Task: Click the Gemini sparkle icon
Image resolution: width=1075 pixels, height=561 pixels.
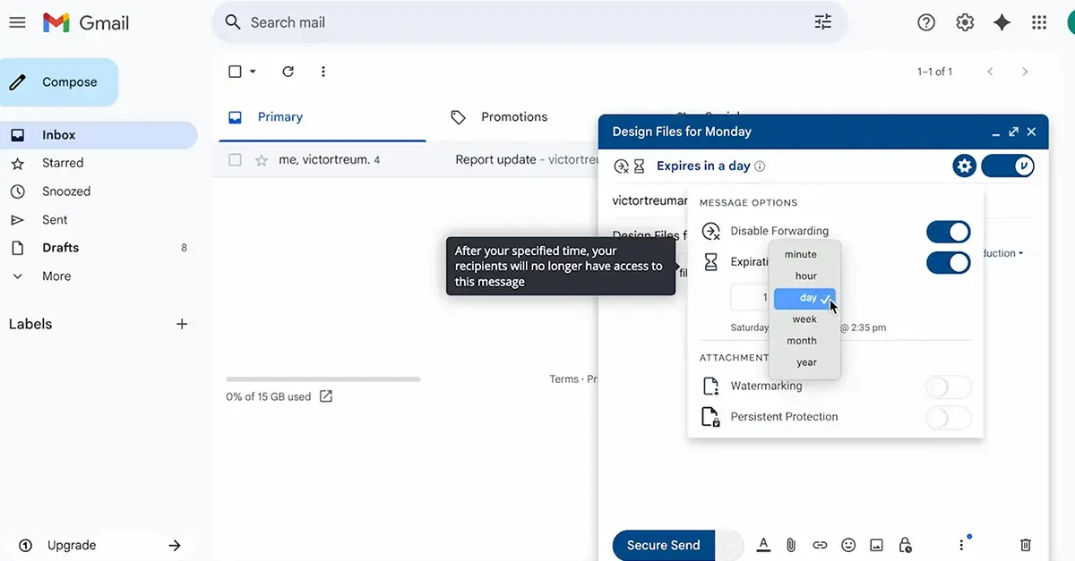Action: coord(1002,22)
